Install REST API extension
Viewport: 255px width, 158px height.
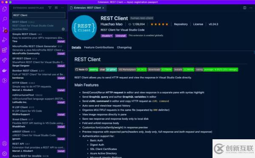click(x=61, y=151)
